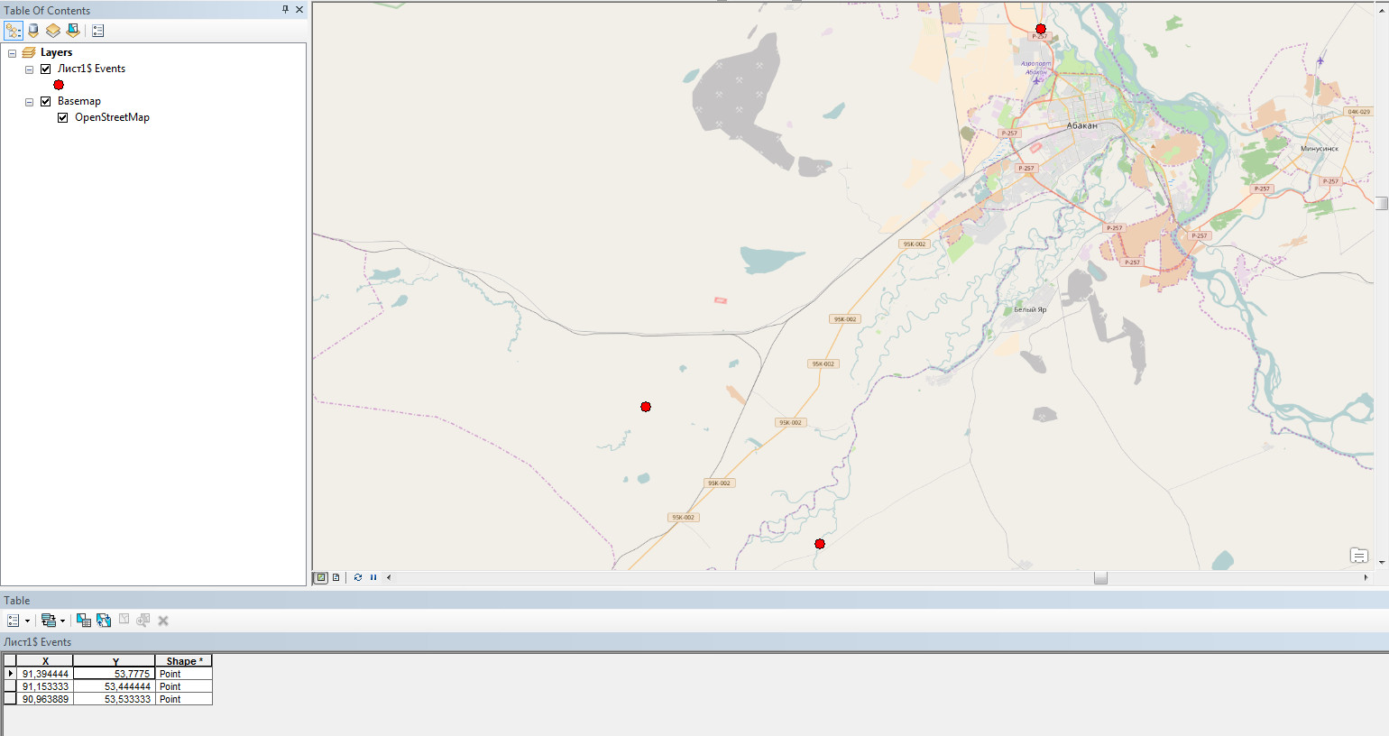The width and height of the screenshot is (1389, 736).
Task: Click the X cell 90,963889
Action: tap(45, 699)
